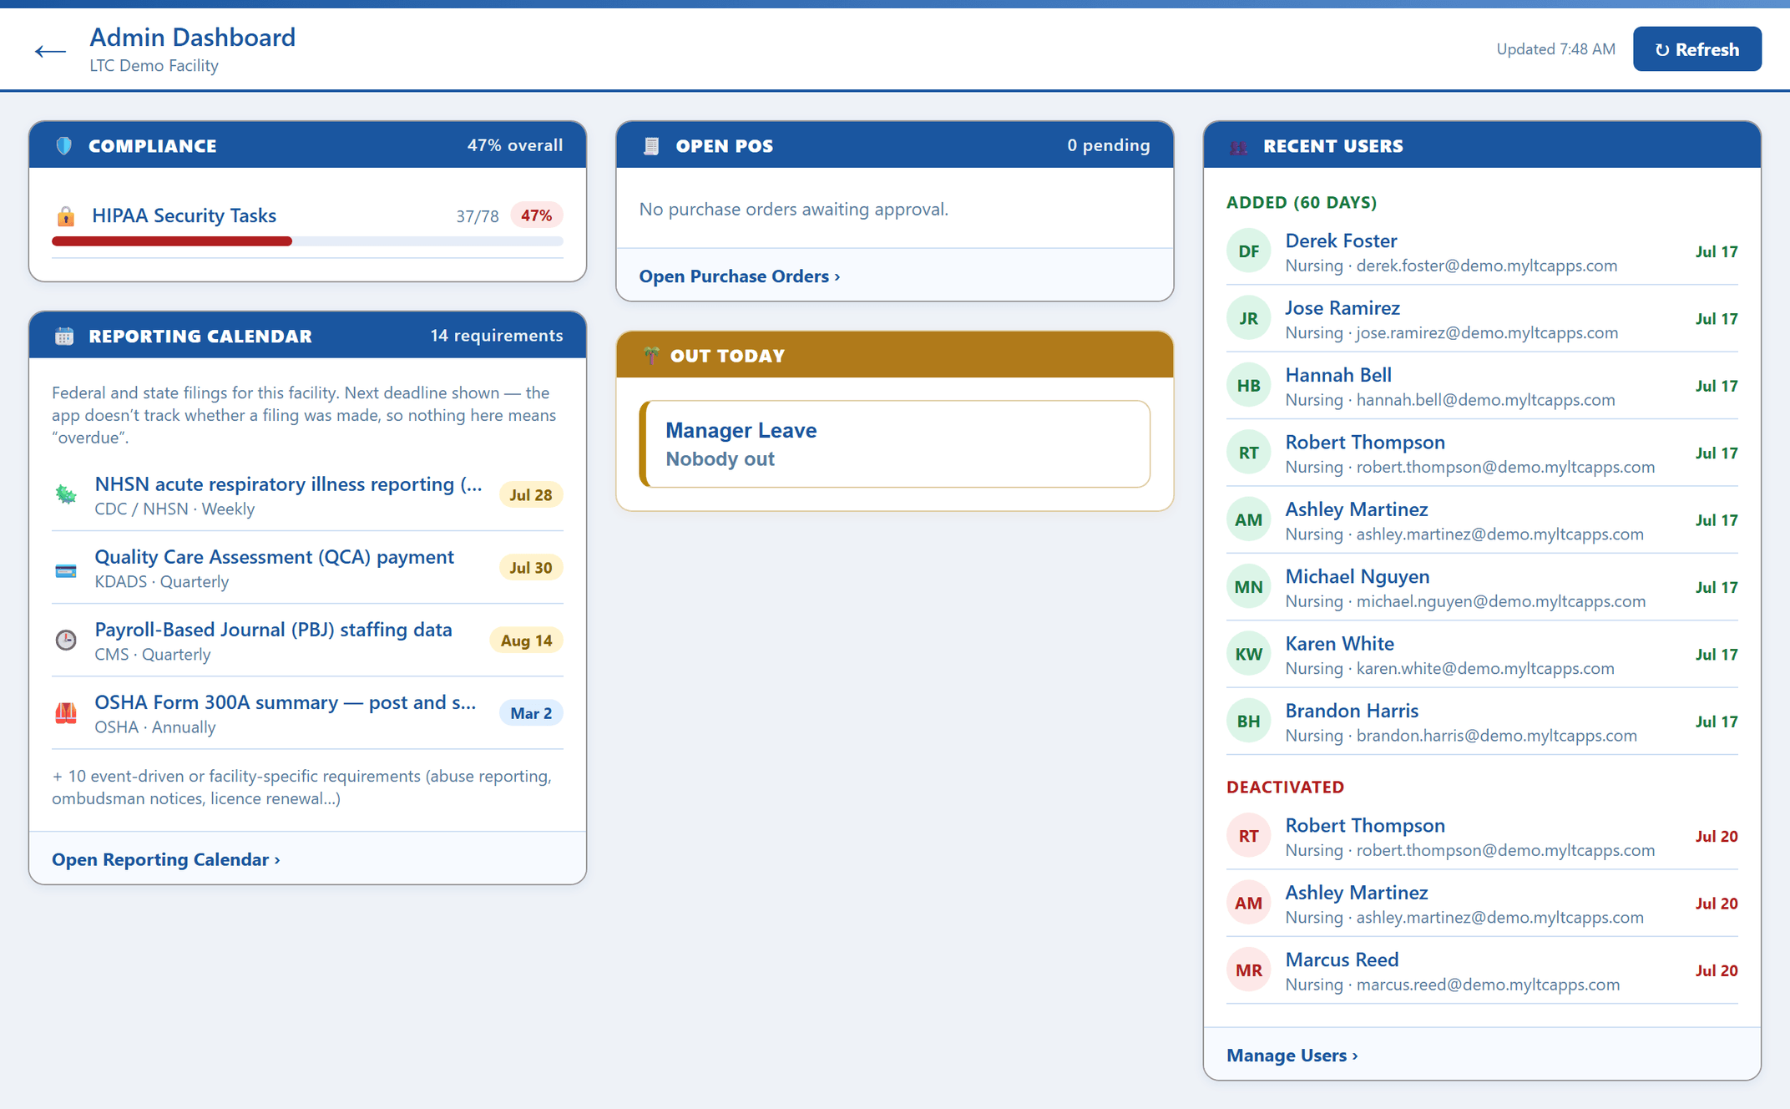Click the Reporting Calendar header icon
The image size is (1790, 1109).
pyautogui.click(x=64, y=336)
